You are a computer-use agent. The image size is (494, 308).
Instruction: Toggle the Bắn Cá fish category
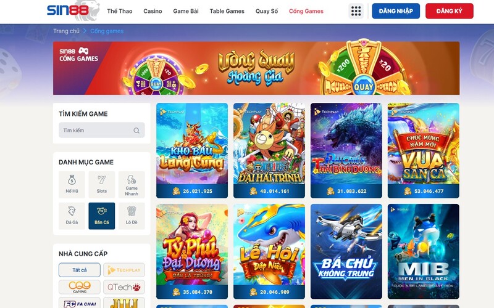point(102,216)
